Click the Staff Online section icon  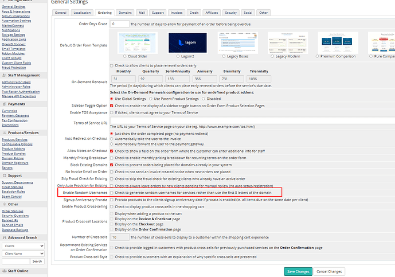pos(4,270)
